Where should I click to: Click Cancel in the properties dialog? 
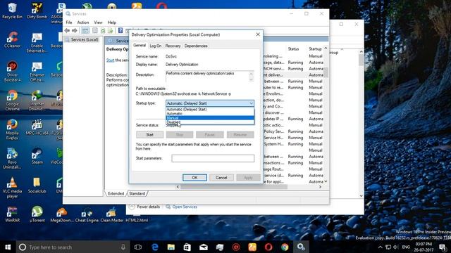221,178
